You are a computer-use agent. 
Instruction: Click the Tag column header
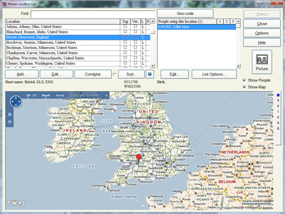(x=125, y=21)
